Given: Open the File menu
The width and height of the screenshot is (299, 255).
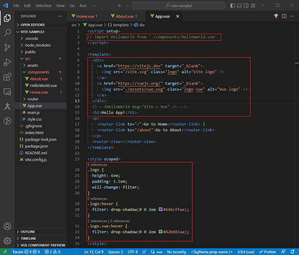Looking at the screenshot, I should (16, 6).
